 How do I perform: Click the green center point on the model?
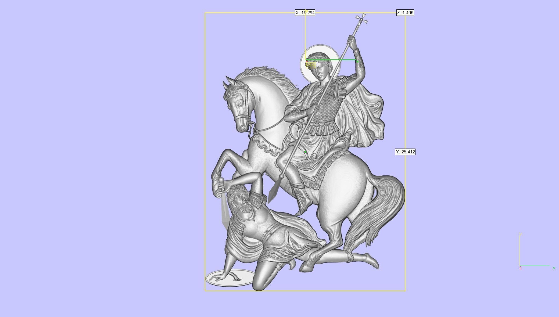pos(305,152)
